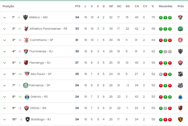The image size is (188, 126).
Task: Click the Corinthians club crest
Action: [x=26, y=40]
